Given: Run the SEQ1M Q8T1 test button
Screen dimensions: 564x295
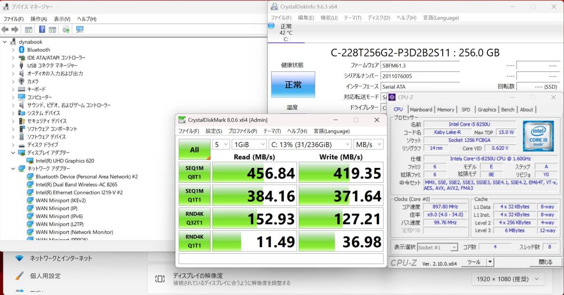Looking at the screenshot, I should (195, 173).
